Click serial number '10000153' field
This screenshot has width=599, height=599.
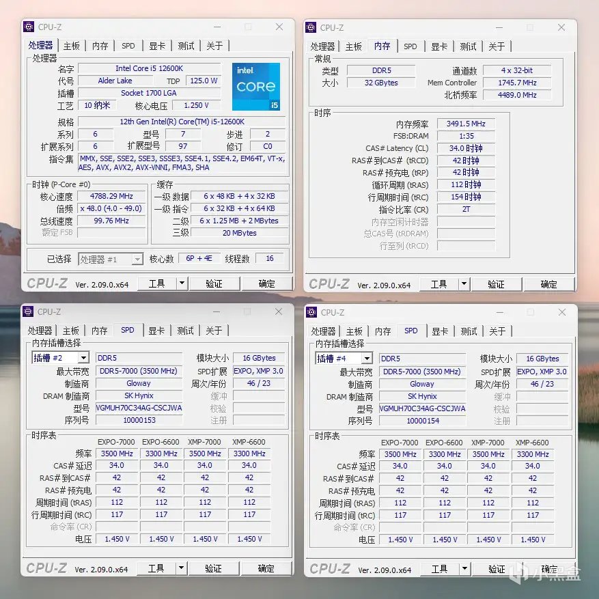[139, 420]
